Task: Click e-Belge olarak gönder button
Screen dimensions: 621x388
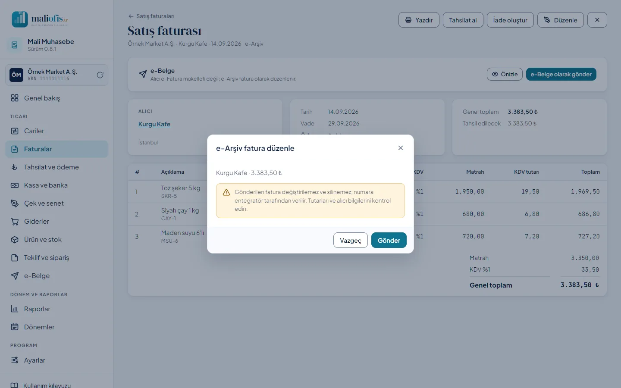Action: point(561,74)
